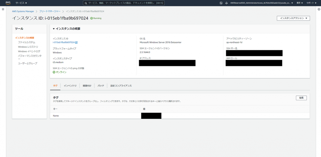Image resolution: width=321 pixels, height=157 pixels.
Task: Click the 編集 button for tags
Action: pyautogui.click(x=301, y=98)
